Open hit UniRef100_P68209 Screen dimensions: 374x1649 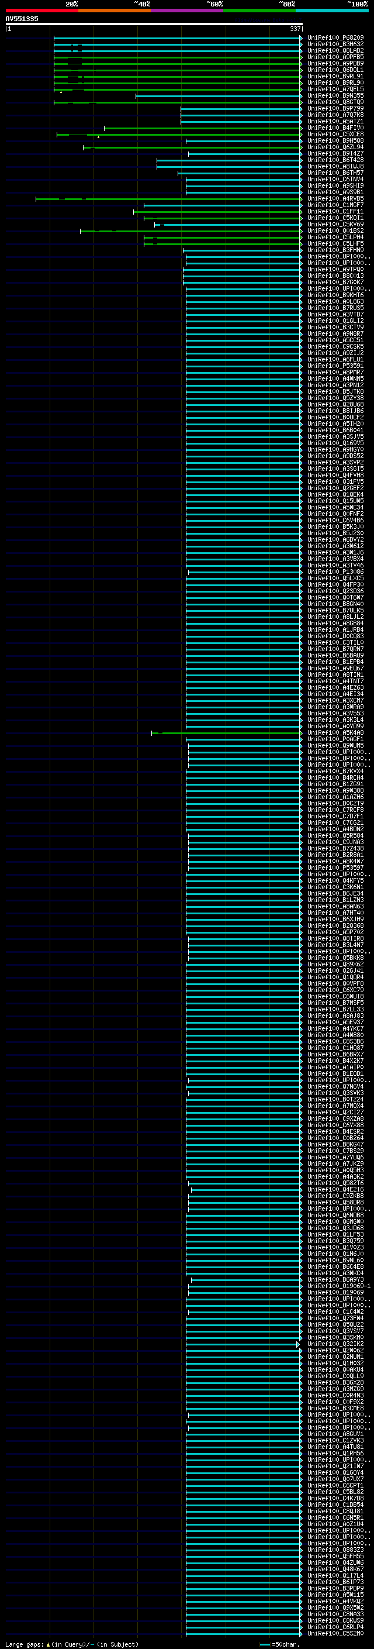[335, 38]
